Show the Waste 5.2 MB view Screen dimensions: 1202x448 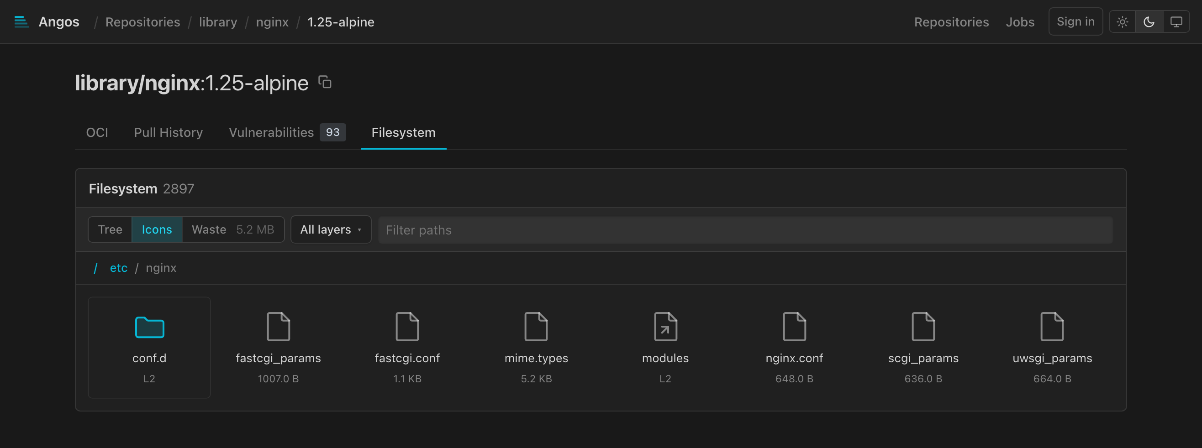tap(233, 229)
